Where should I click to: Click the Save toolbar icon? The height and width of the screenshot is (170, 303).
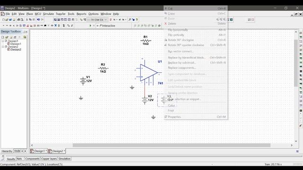[14, 20]
